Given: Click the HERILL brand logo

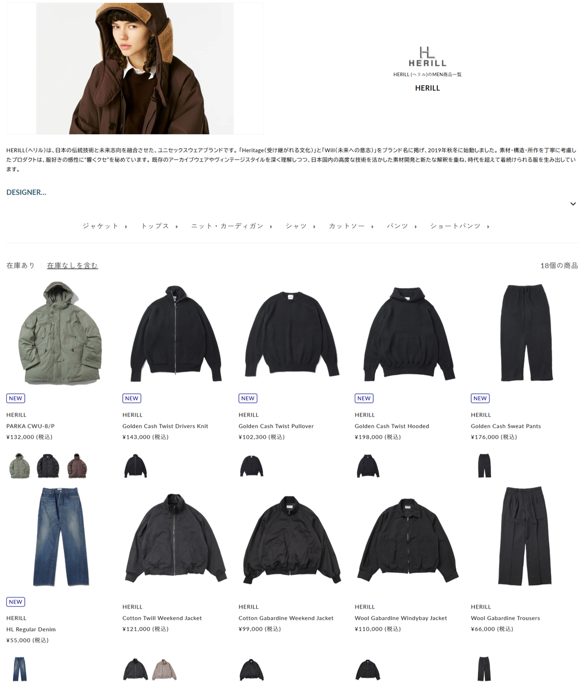Looking at the screenshot, I should pos(427,56).
